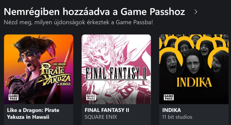Open the INDIKA nuns cover art

tap(194, 69)
